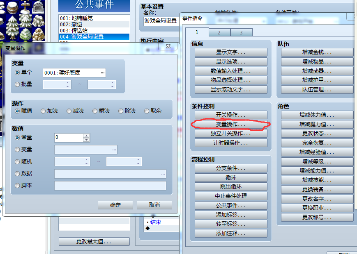Click the 分支条件... button
Screen dimensions: 357x254
pyautogui.click(x=231, y=168)
